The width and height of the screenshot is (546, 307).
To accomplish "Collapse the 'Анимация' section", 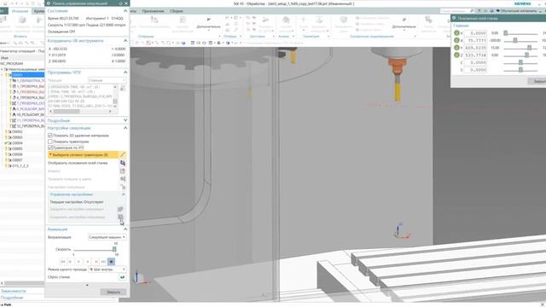I will pos(125,229).
